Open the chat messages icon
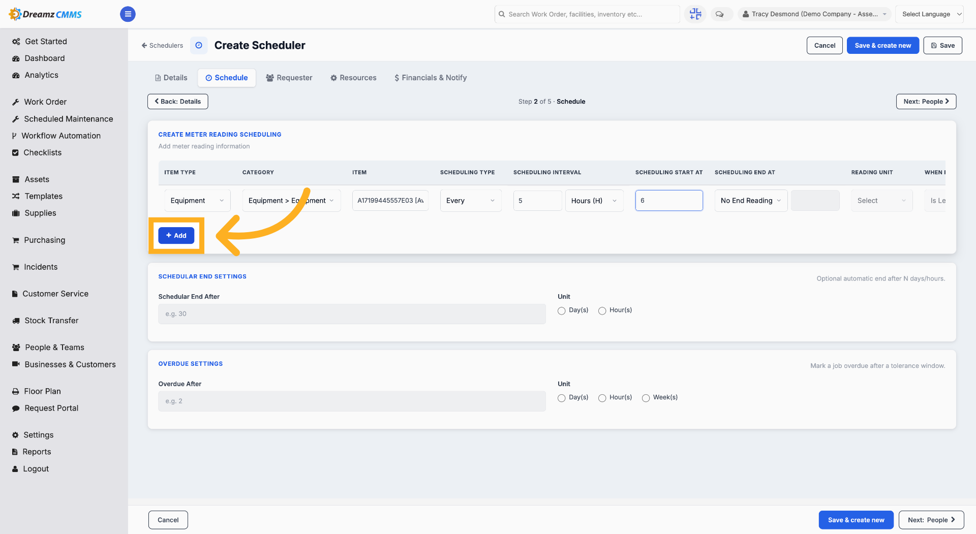The height and width of the screenshot is (534, 976). click(720, 14)
